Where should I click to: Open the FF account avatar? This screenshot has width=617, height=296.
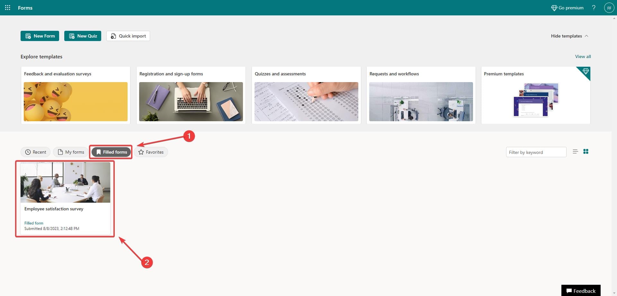pyautogui.click(x=609, y=7)
